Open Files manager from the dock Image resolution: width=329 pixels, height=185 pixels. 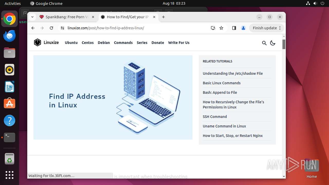tap(10, 53)
